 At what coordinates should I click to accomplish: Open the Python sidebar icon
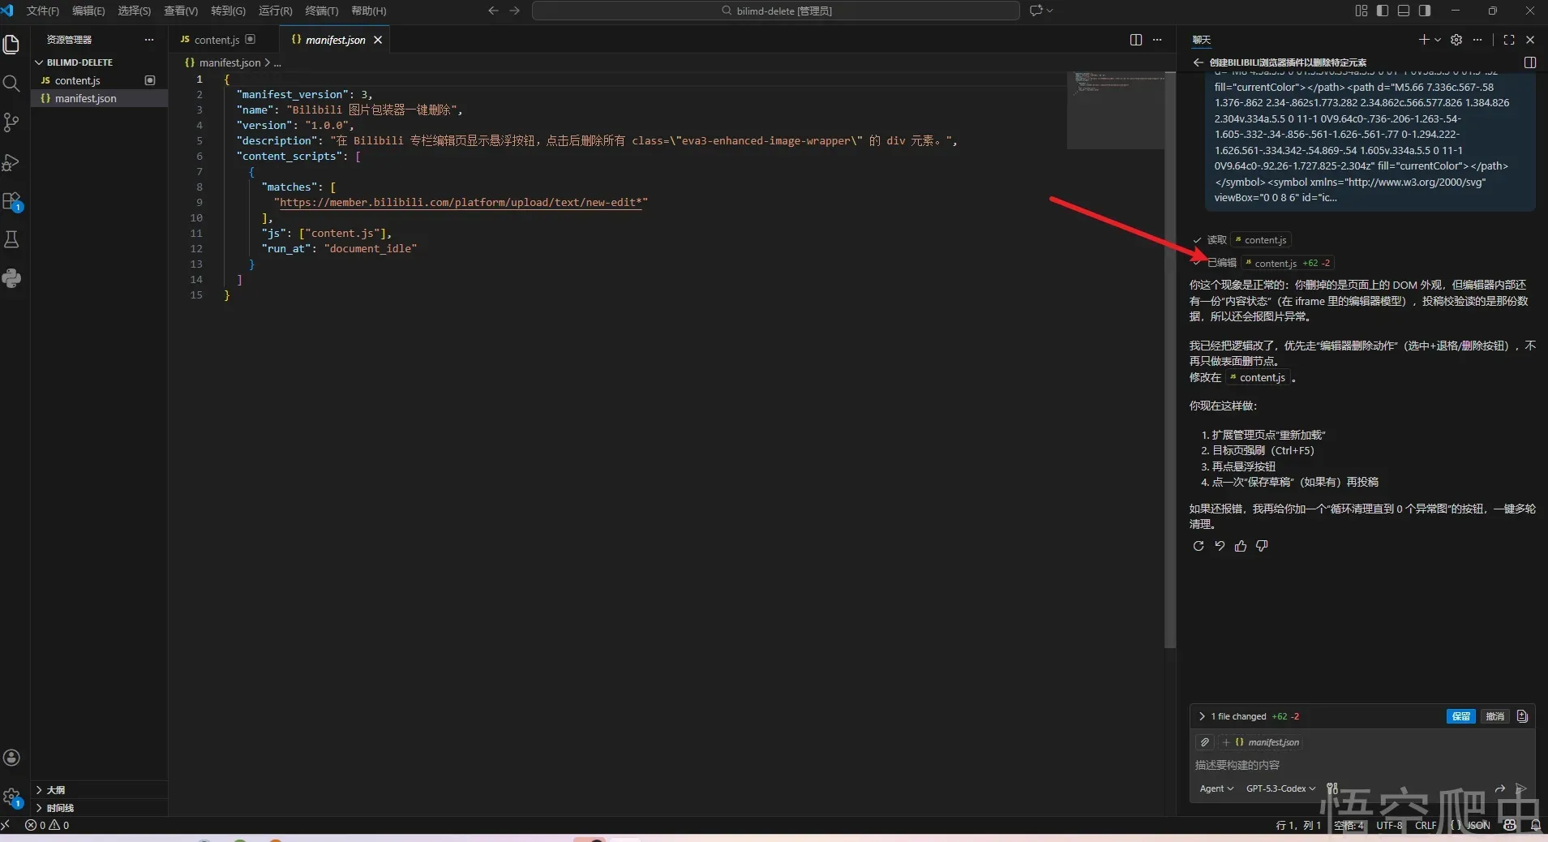pyautogui.click(x=11, y=278)
